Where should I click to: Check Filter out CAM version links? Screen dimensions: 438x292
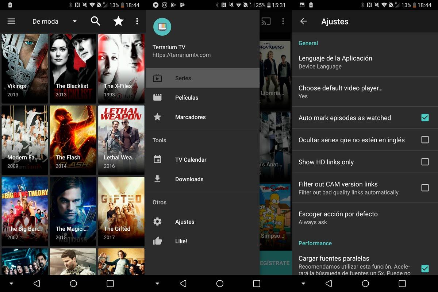point(425,188)
